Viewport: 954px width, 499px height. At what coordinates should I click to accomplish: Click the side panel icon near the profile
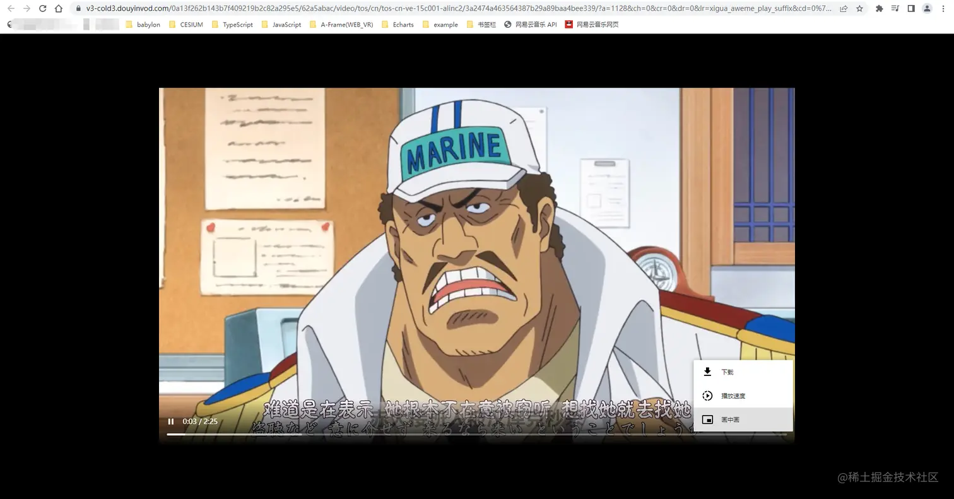(910, 9)
